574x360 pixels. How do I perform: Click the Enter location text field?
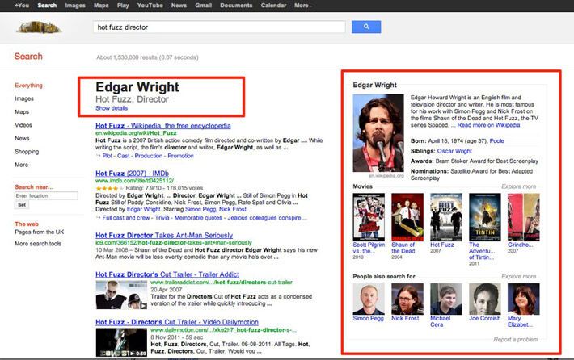click(42, 196)
